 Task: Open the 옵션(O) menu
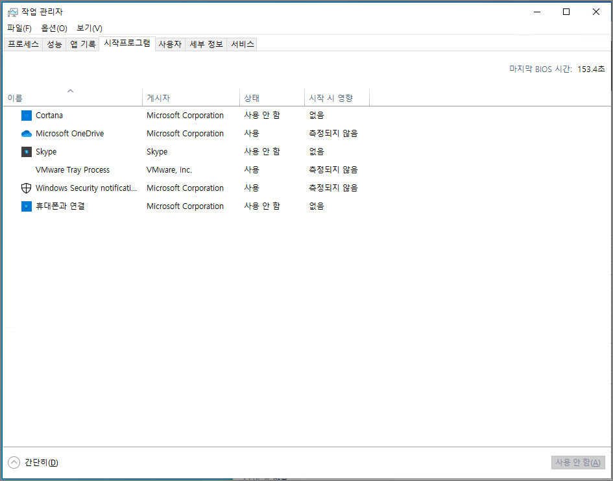point(54,28)
